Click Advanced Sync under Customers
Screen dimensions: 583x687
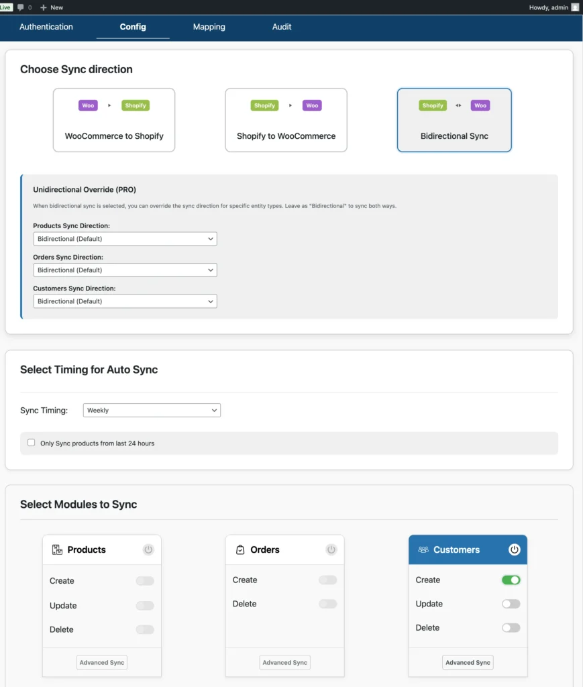pos(468,662)
